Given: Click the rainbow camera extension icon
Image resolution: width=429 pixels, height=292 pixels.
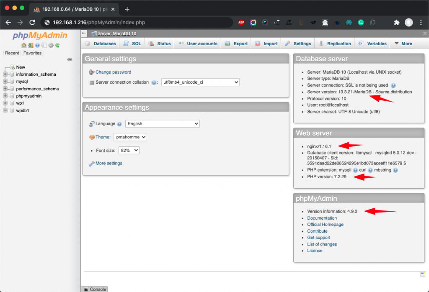Looking at the screenshot, I should pyautogui.click(x=253, y=23).
